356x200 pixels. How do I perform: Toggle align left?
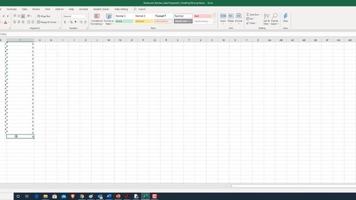point(15,22)
